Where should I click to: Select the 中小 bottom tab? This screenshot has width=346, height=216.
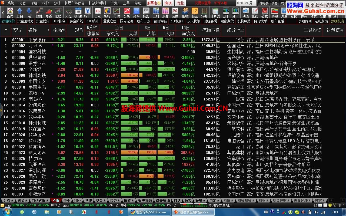tap(67, 200)
